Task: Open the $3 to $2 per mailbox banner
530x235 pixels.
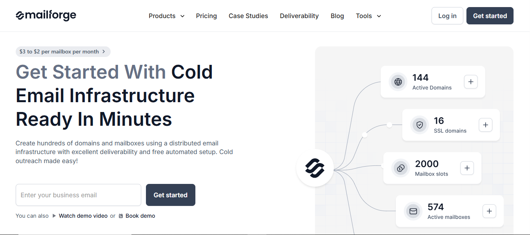Action: point(63,51)
